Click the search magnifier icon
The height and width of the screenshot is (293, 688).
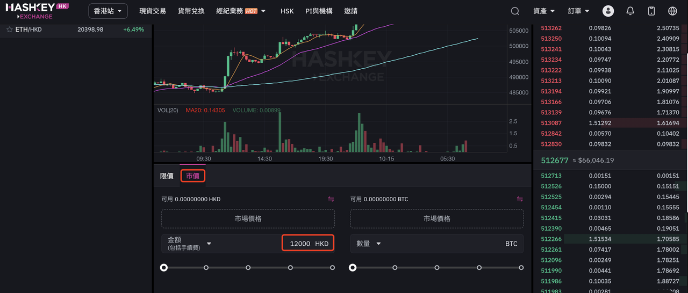pyautogui.click(x=515, y=11)
